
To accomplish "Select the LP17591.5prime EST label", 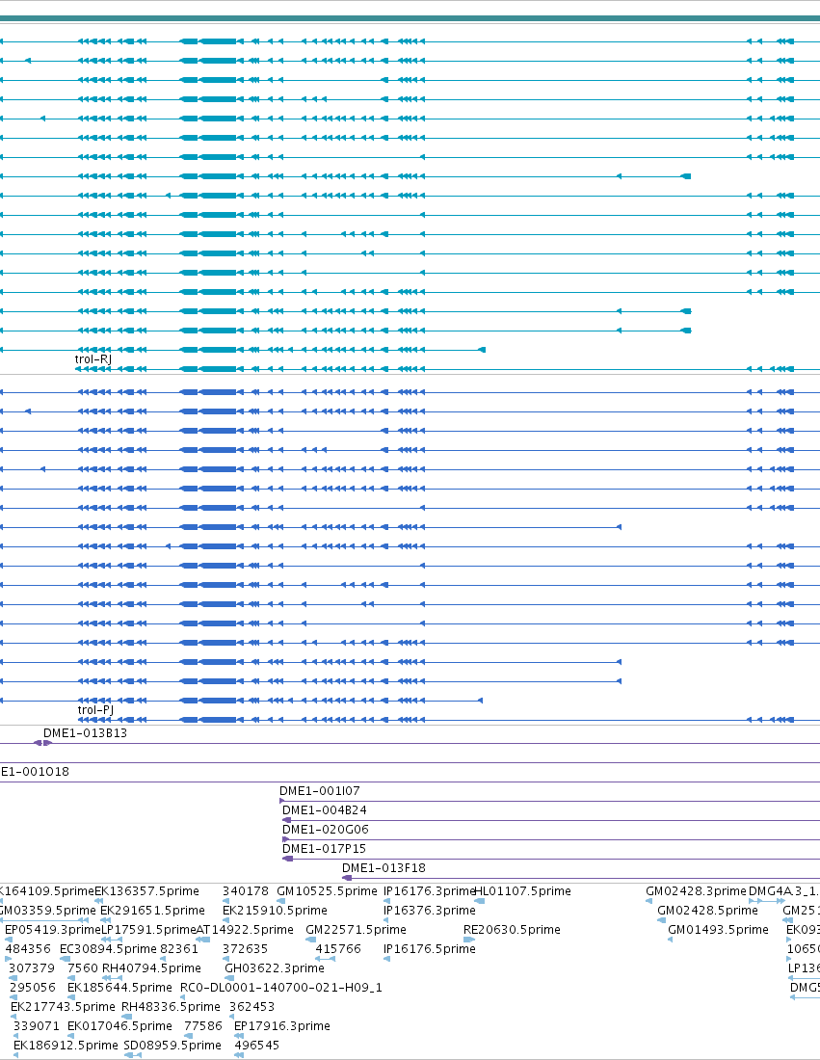I will (x=148, y=930).
